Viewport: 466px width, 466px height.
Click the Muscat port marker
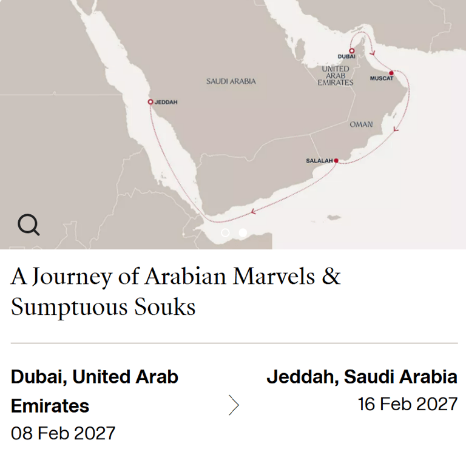[391, 73]
